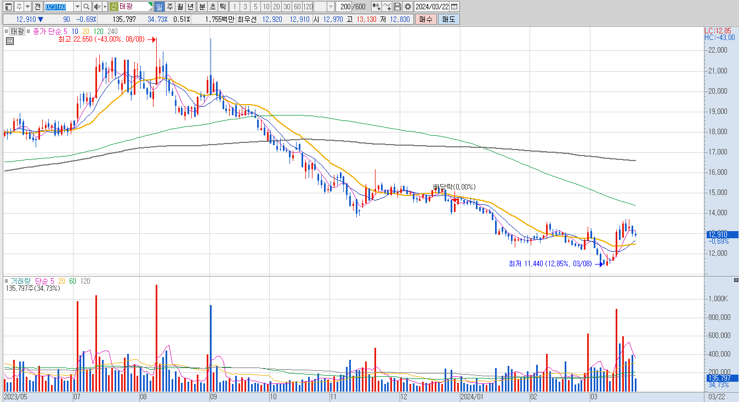Select the 10 interval button

pyautogui.click(x=266, y=7)
